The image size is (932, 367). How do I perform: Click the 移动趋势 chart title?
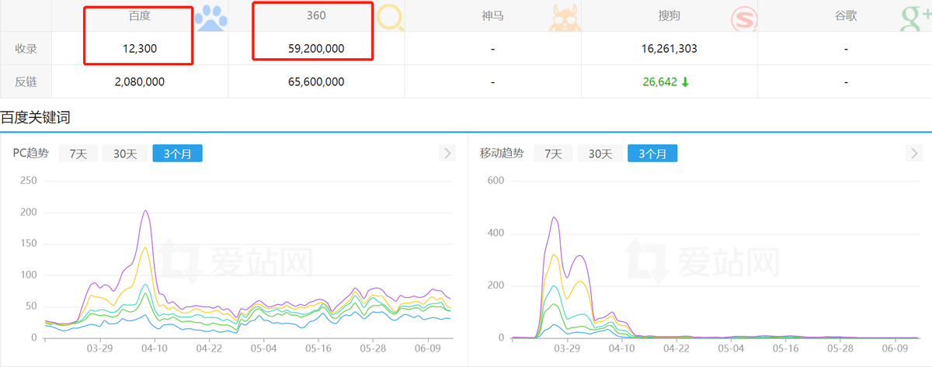[x=503, y=154]
